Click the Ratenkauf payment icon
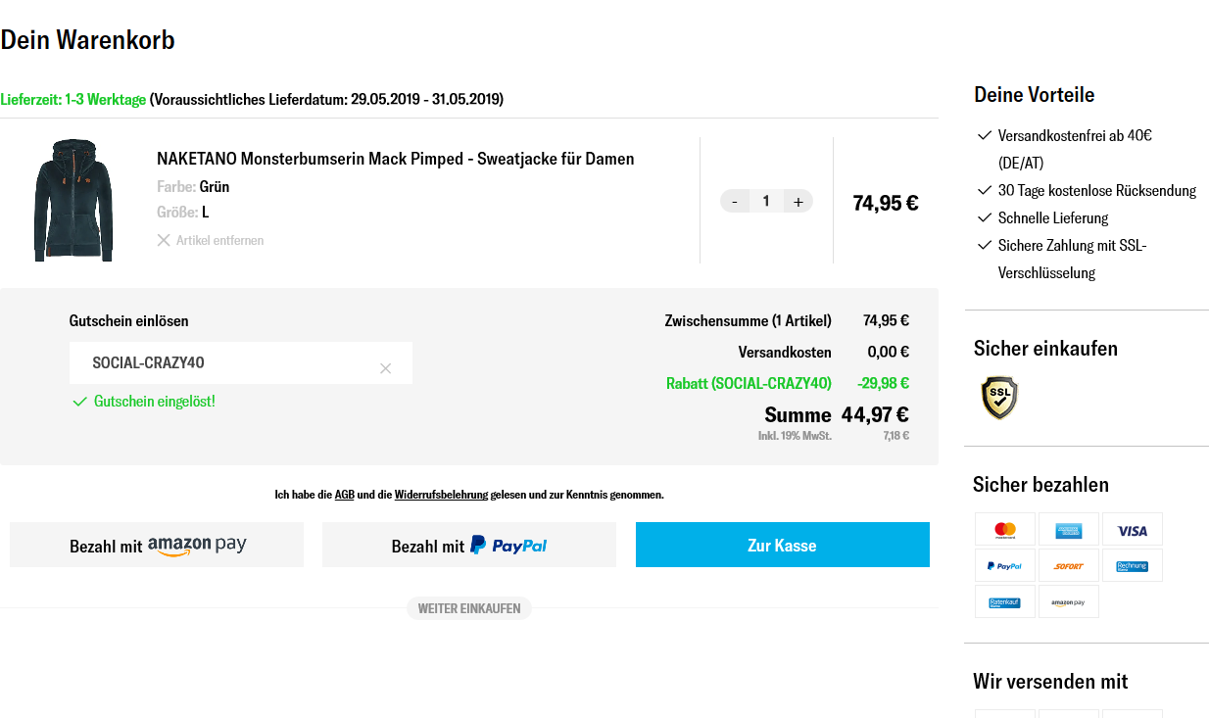1209x718 pixels. click(1005, 601)
